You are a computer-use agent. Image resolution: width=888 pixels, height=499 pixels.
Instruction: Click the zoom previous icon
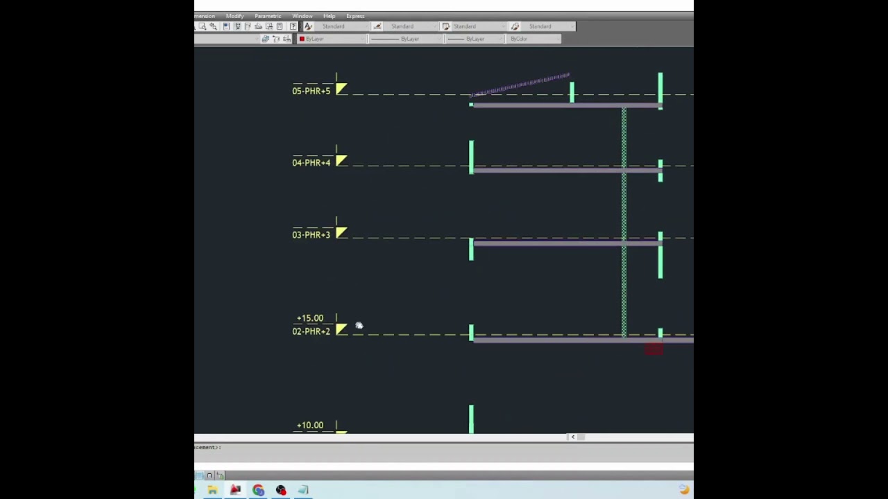(213, 26)
